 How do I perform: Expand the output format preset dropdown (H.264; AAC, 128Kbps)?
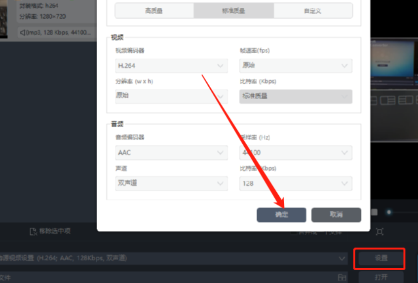pos(174,258)
